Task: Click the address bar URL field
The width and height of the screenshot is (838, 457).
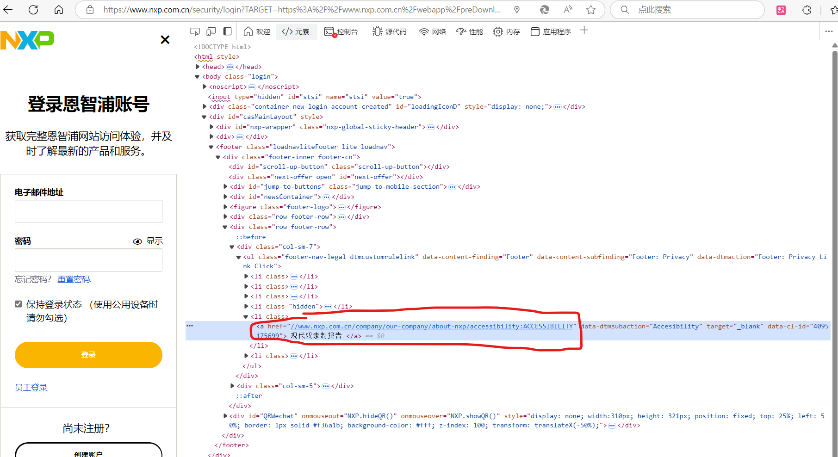Action: (x=302, y=10)
